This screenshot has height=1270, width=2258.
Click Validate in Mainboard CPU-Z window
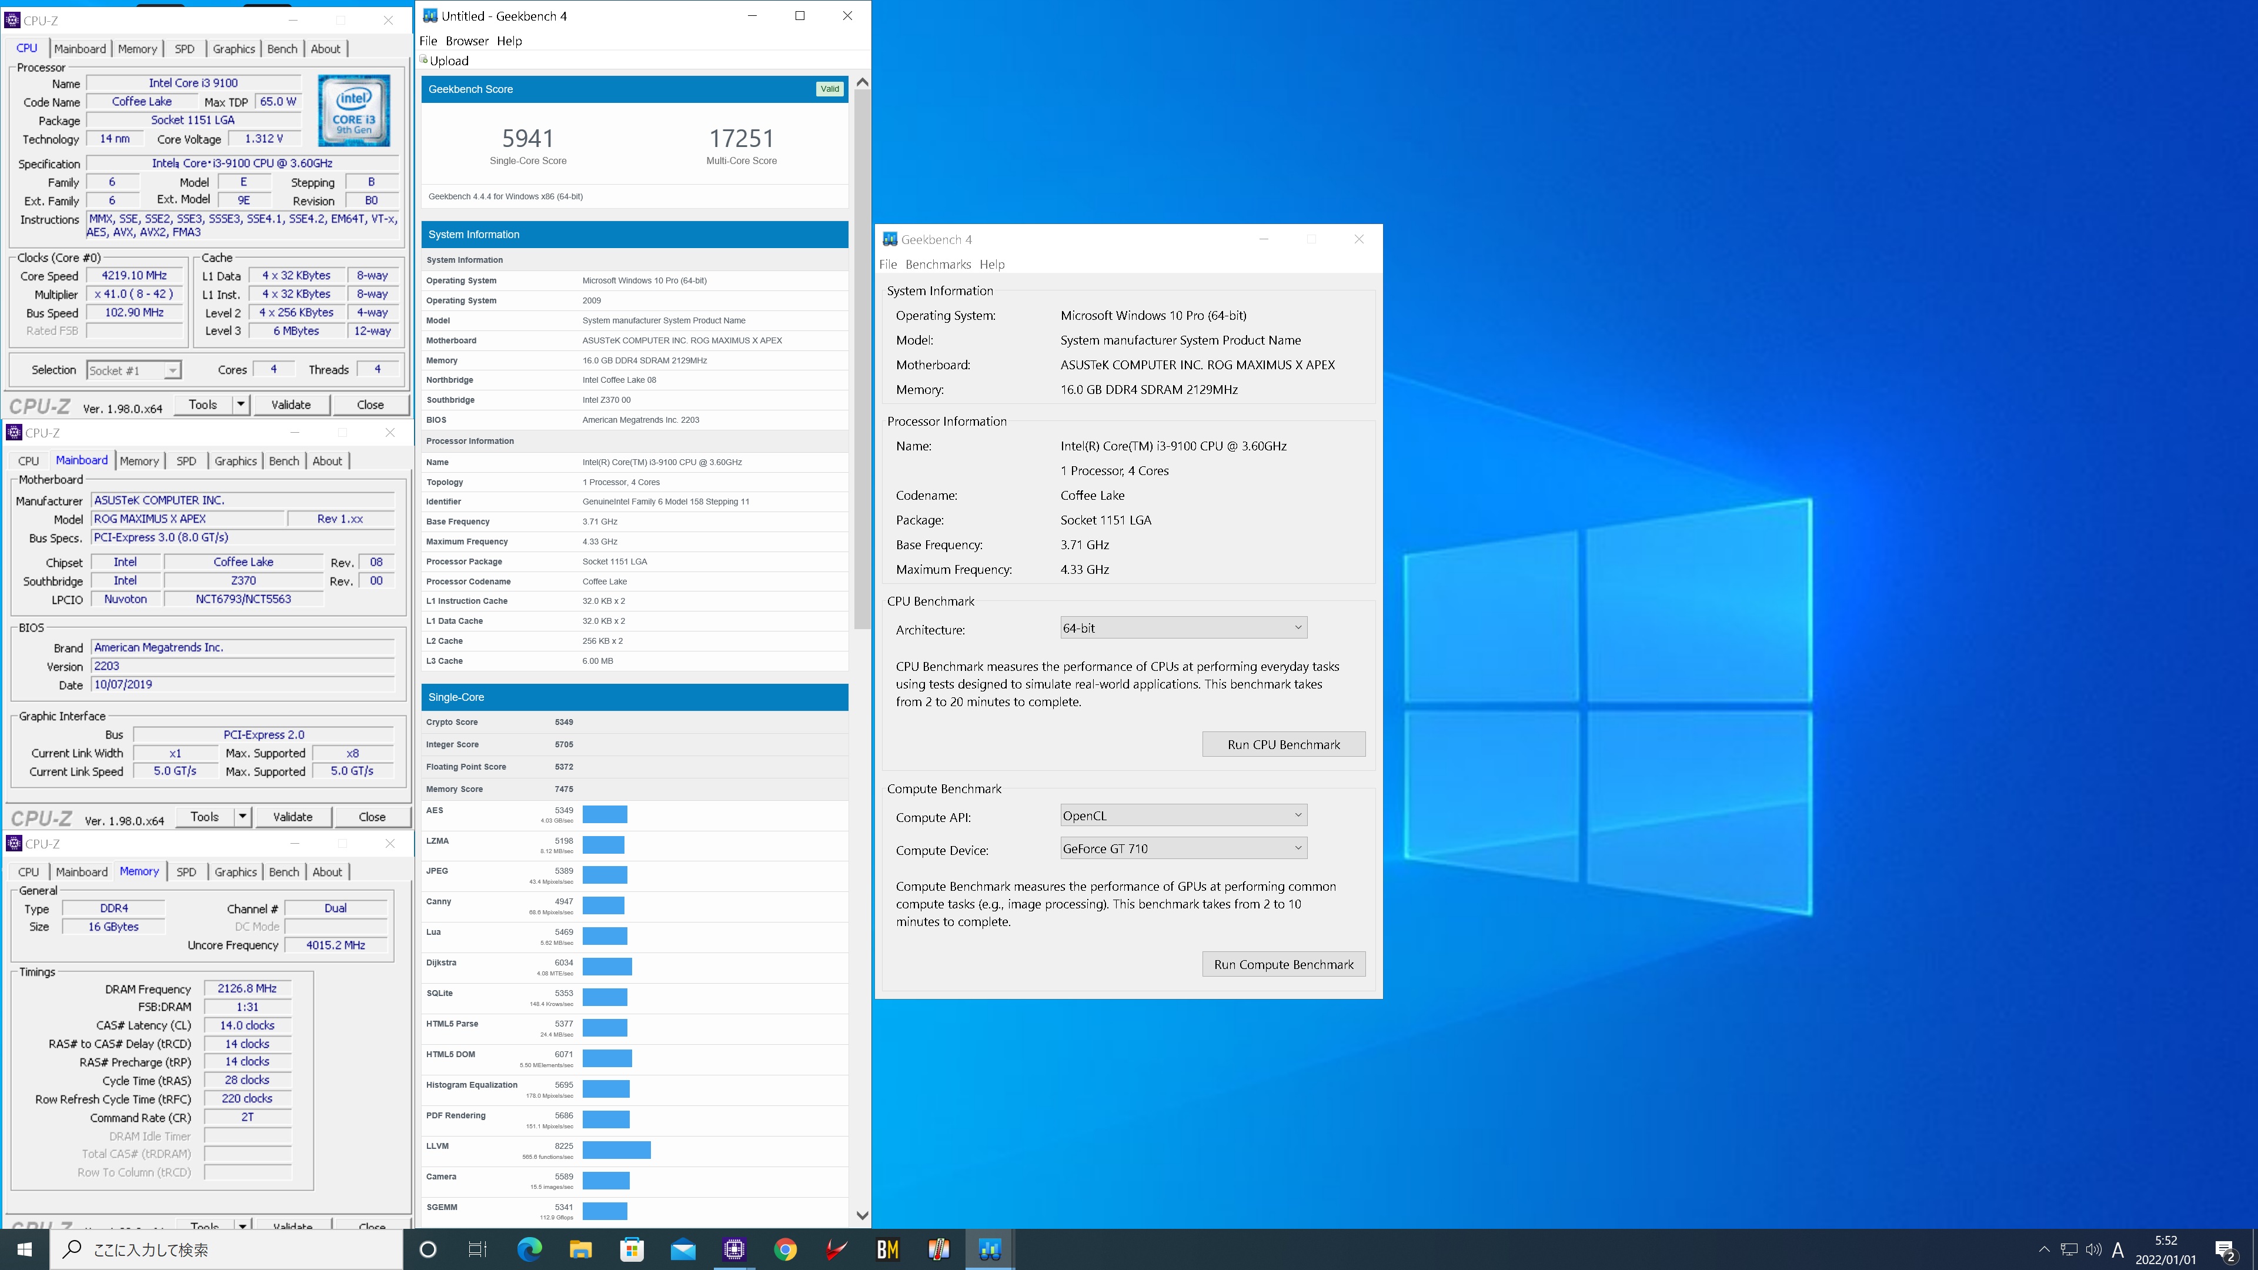point(293,816)
